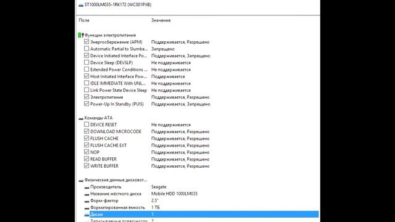Select the Команды ATA section heading
Screen dimensions: 395x222
coord(98,118)
